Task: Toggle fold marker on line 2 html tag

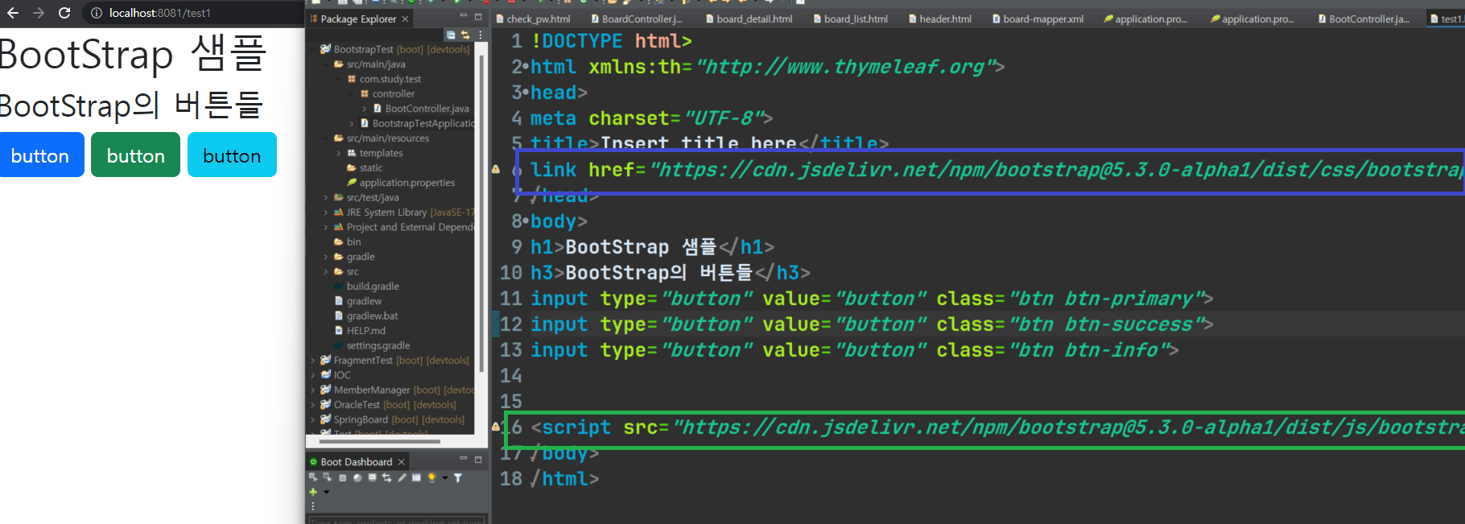Action: (x=526, y=67)
